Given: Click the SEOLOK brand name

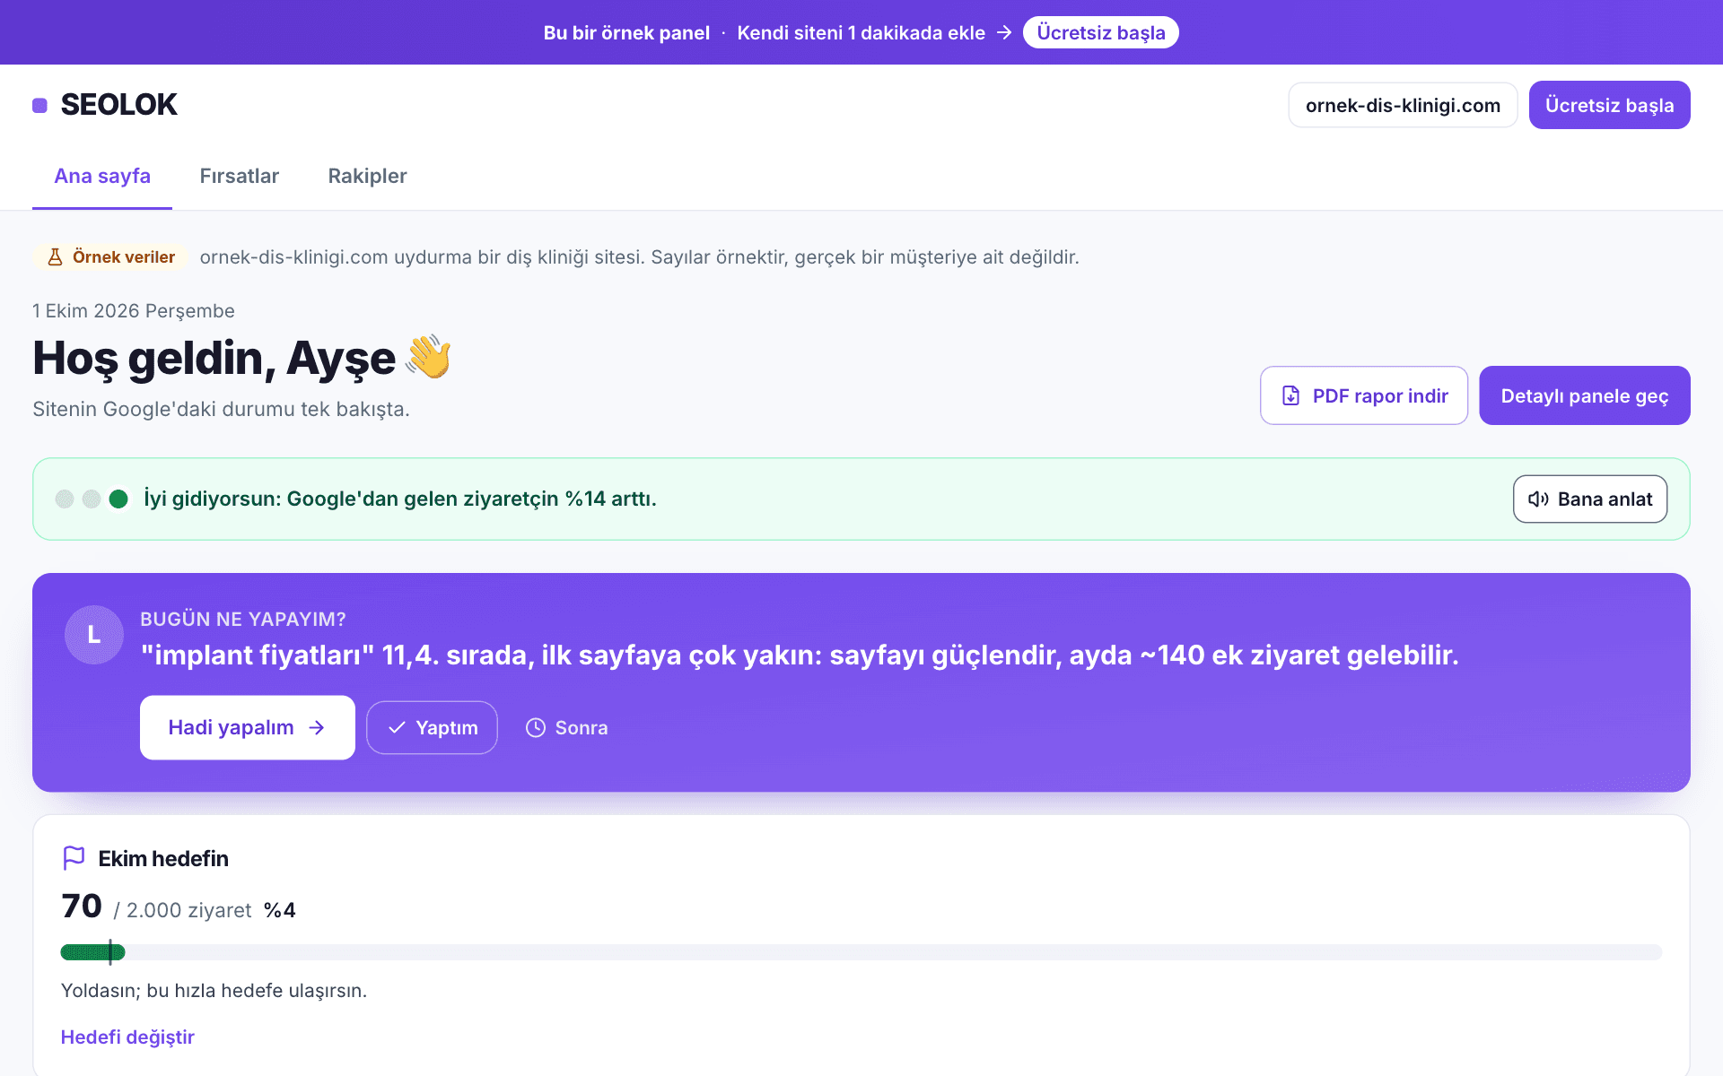Looking at the screenshot, I should (x=118, y=105).
